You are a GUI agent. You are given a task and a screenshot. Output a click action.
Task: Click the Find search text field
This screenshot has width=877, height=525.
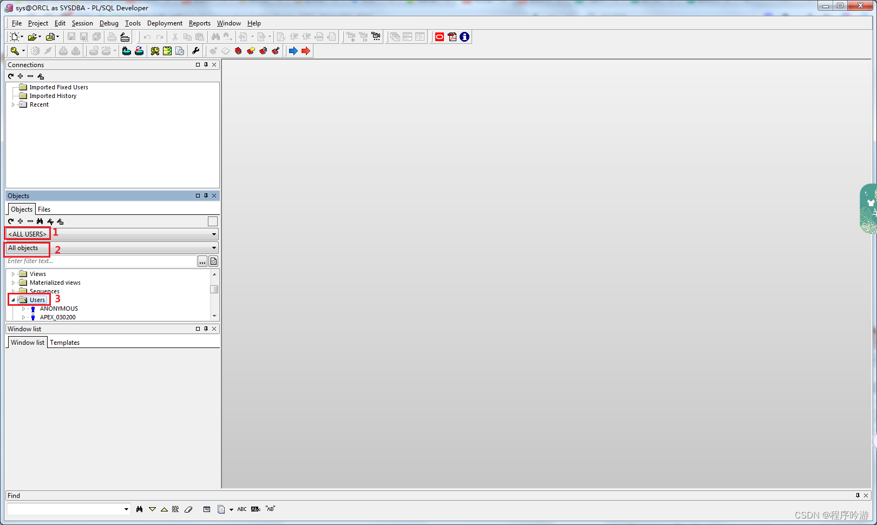[65, 509]
